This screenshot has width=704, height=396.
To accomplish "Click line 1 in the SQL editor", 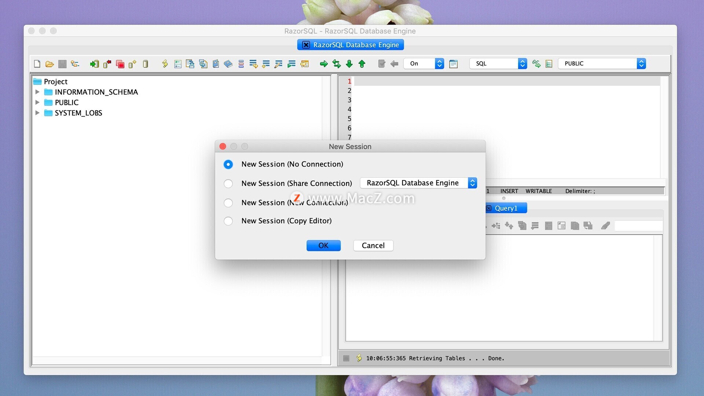I will point(507,81).
